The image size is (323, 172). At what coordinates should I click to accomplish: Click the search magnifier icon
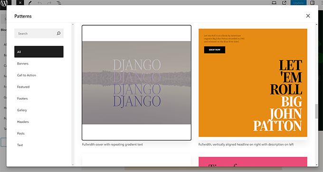tap(58, 33)
